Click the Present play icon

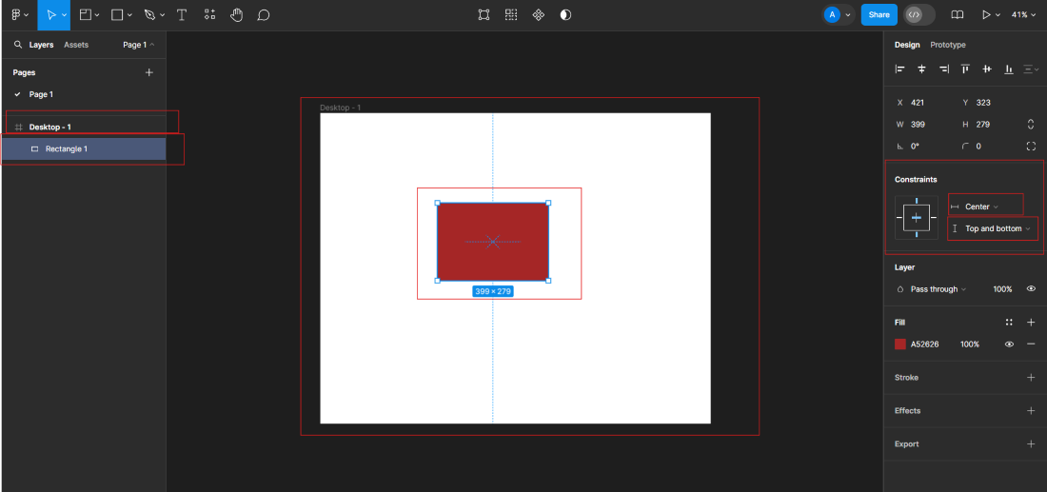pyautogui.click(x=985, y=14)
